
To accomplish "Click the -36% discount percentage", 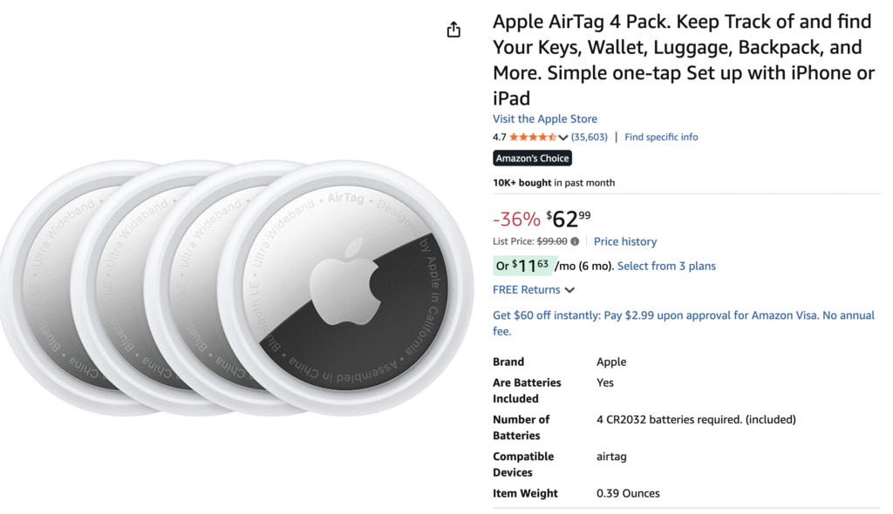I will 516,219.
